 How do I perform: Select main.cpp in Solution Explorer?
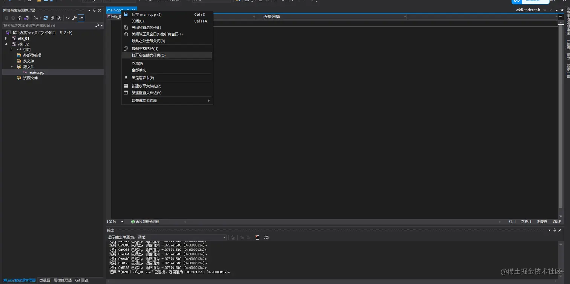[37, 72]
